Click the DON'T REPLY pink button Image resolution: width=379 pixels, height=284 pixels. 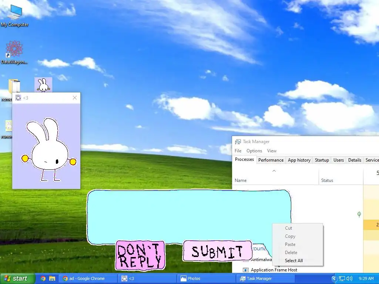[x=140, y=255]
